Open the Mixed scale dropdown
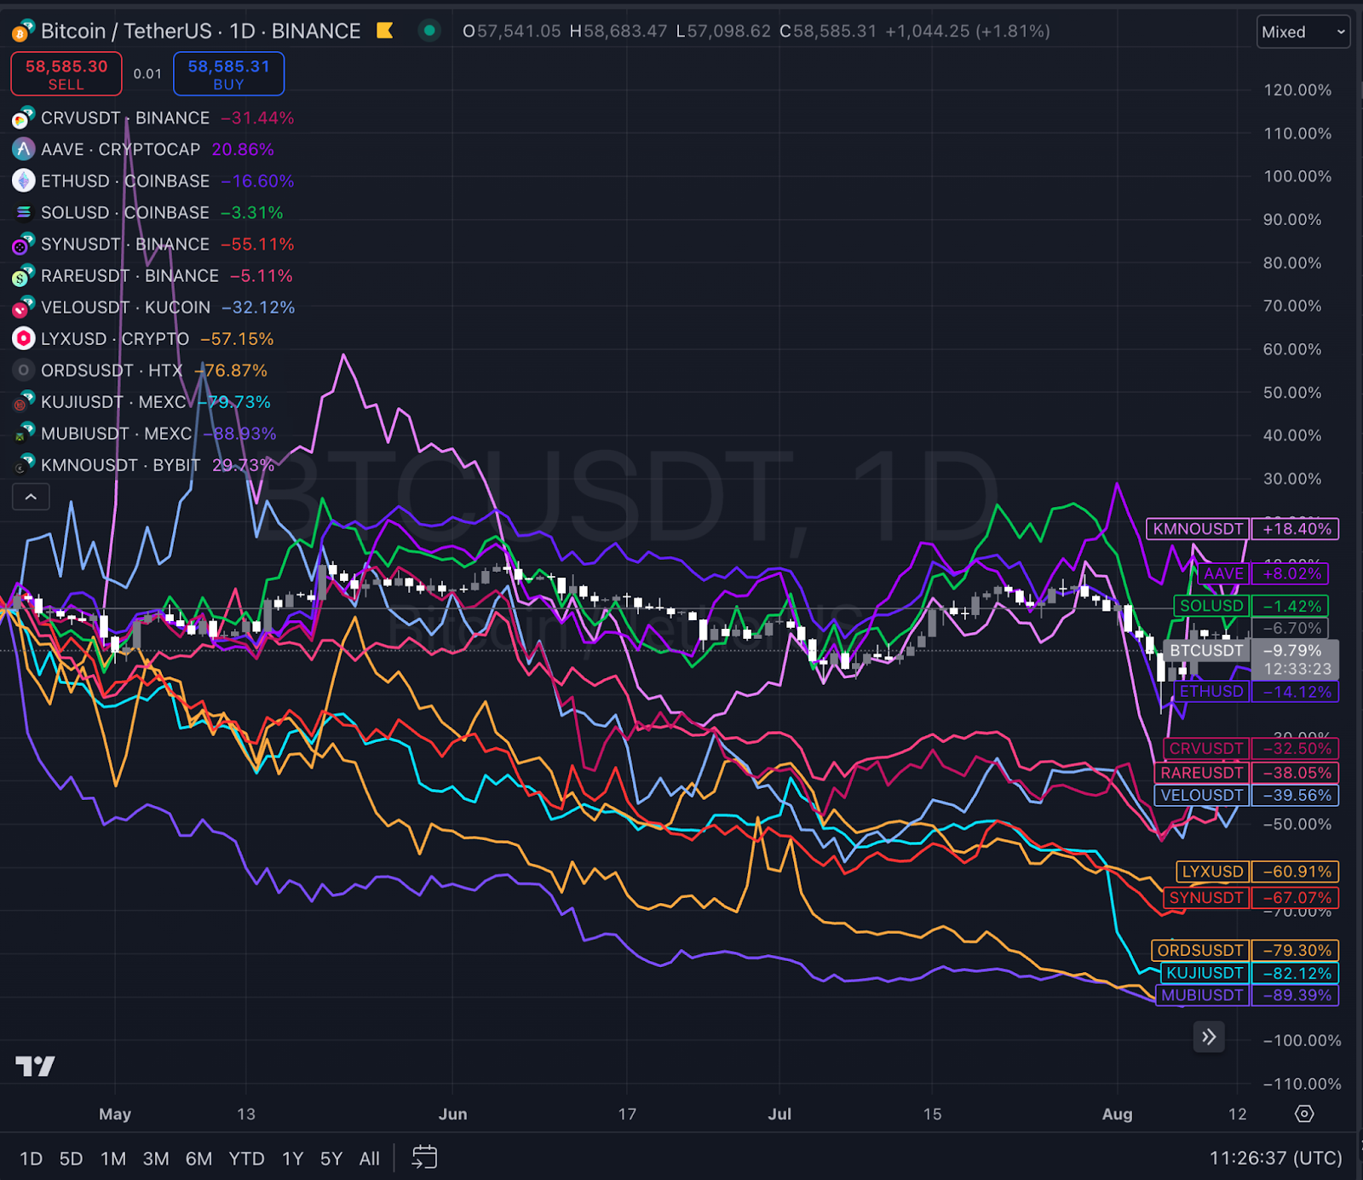 click(x=1303, y=32)
